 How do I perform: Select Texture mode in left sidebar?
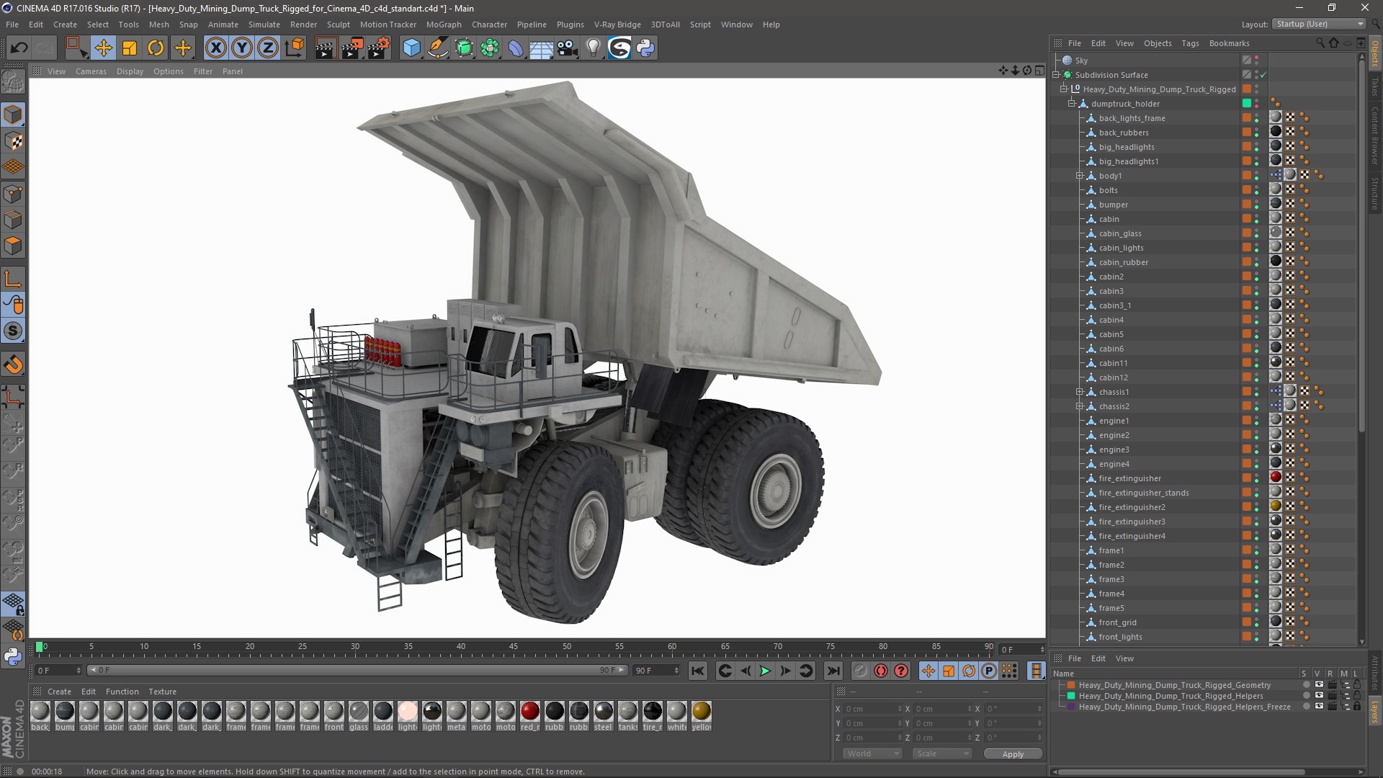pos(13,141)
